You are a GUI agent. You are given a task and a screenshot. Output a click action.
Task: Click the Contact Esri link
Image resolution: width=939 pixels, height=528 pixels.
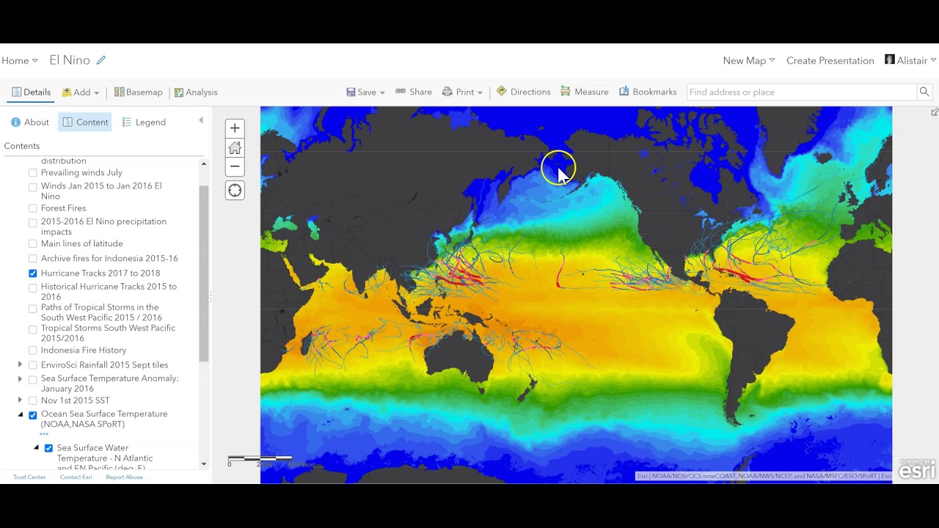76,477
